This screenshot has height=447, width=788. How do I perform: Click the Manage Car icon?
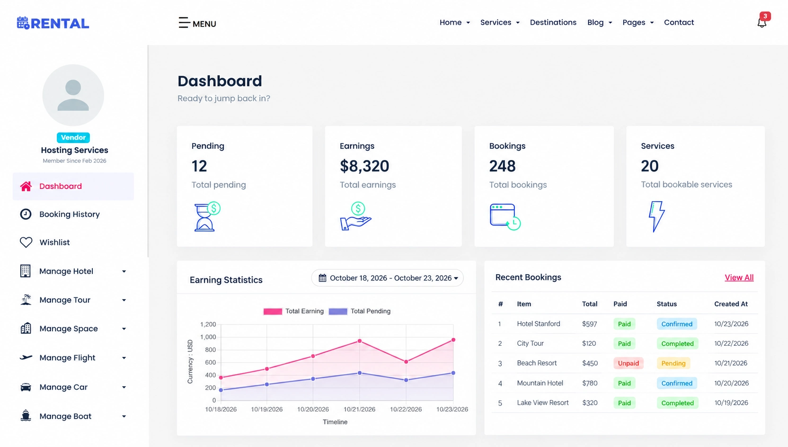[26, 387]
